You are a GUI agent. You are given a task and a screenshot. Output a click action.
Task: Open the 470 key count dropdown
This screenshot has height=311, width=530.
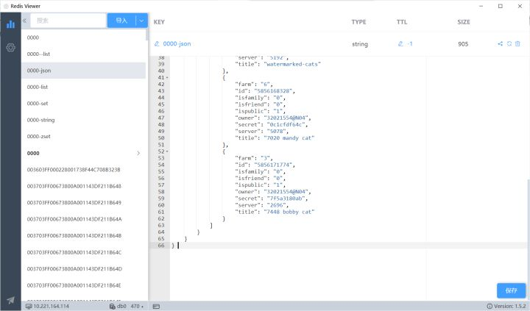coord(137,307)
